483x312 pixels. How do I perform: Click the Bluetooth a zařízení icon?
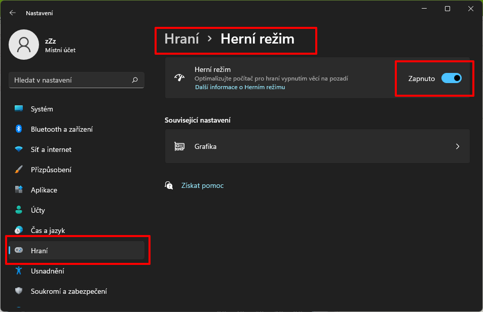point(19,129)
